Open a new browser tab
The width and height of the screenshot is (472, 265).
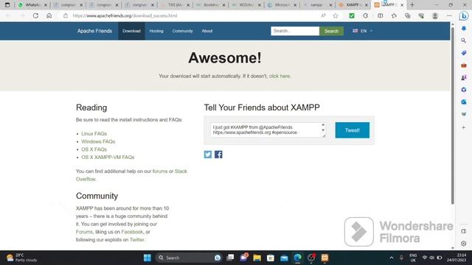click(412, 5)
